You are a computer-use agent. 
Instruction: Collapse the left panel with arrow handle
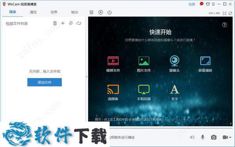87,77
